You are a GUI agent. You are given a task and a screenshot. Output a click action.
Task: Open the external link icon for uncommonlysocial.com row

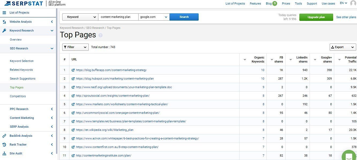73,113
